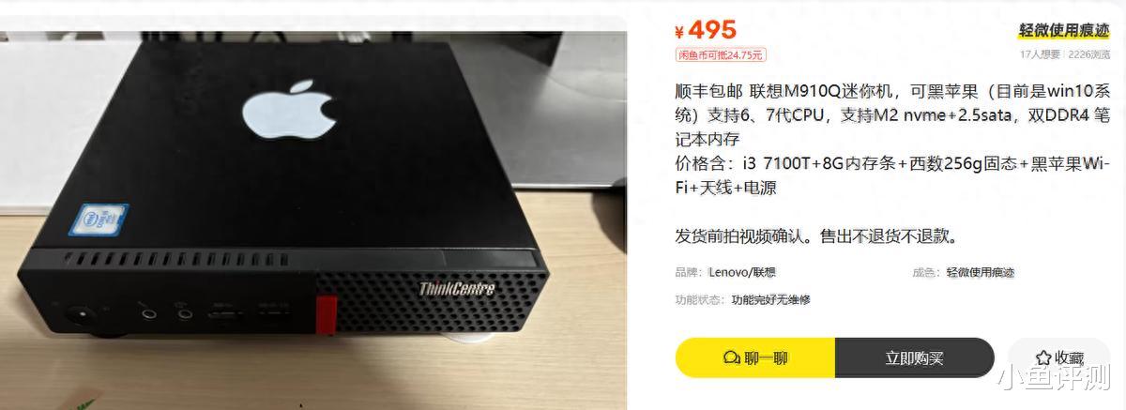Click the ThinkCentre logo on the front panel
The height and width of the screenshot is (410, 1126).
coord(457,288)
